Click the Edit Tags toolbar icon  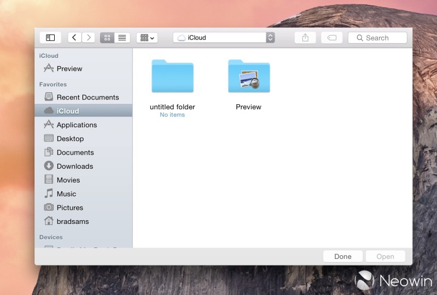click(331, 38)
